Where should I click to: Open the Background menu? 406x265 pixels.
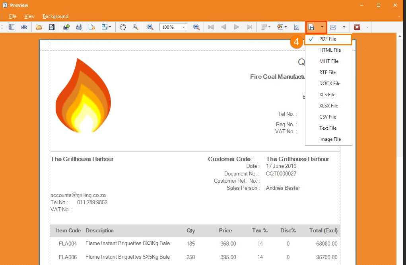(55, 16)
